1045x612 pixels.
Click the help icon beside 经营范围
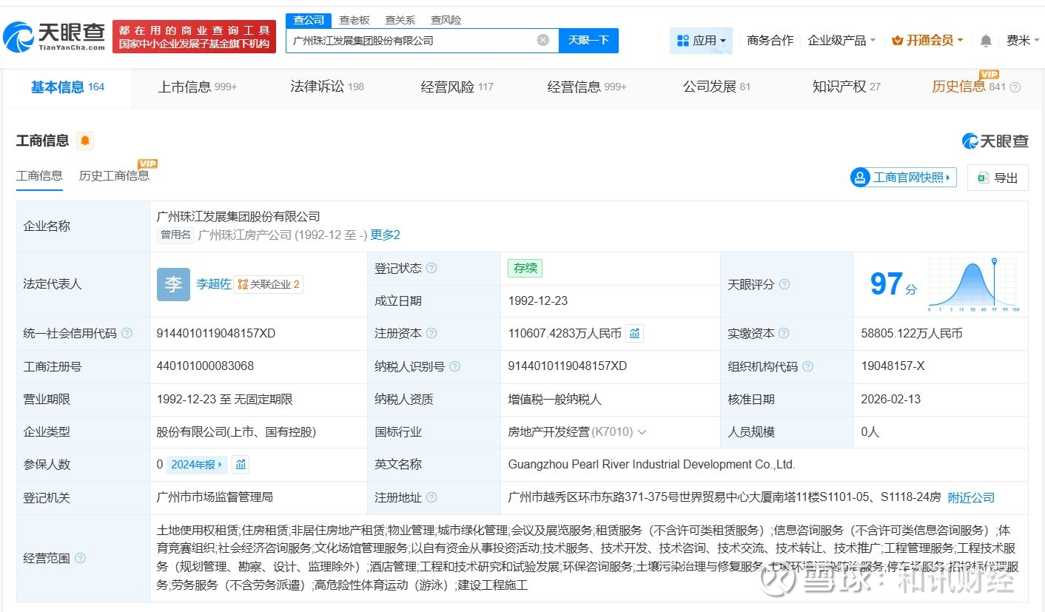click(x=80, y=558)
